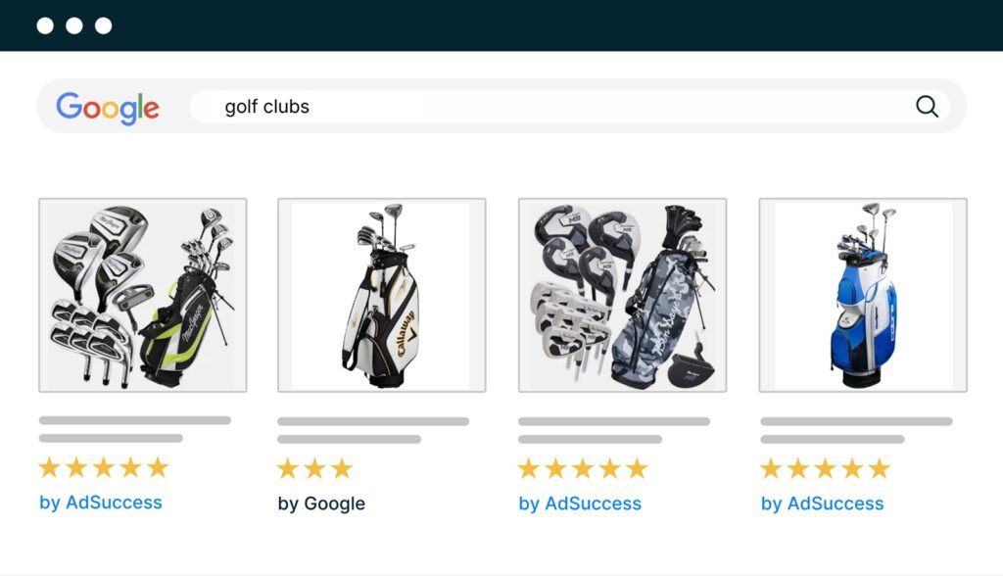The height and width of the screenshot is (576, 1003).
Task: Select the last star of the blue cart bag rating
Action: click(x=877, y=469)
